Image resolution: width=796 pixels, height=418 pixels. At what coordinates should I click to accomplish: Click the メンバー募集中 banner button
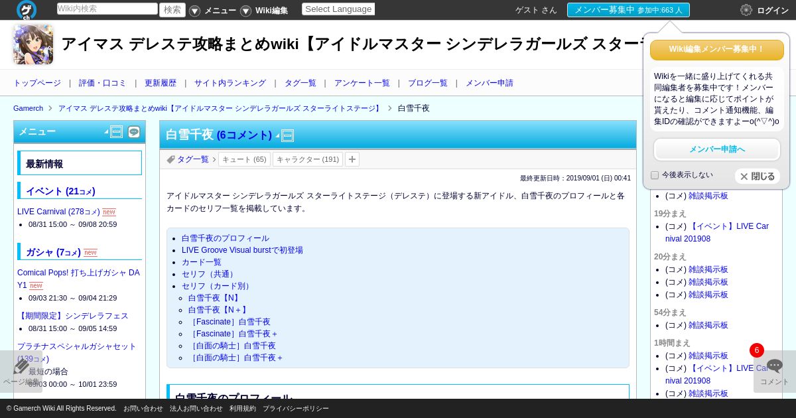click(x=628, y=10)
